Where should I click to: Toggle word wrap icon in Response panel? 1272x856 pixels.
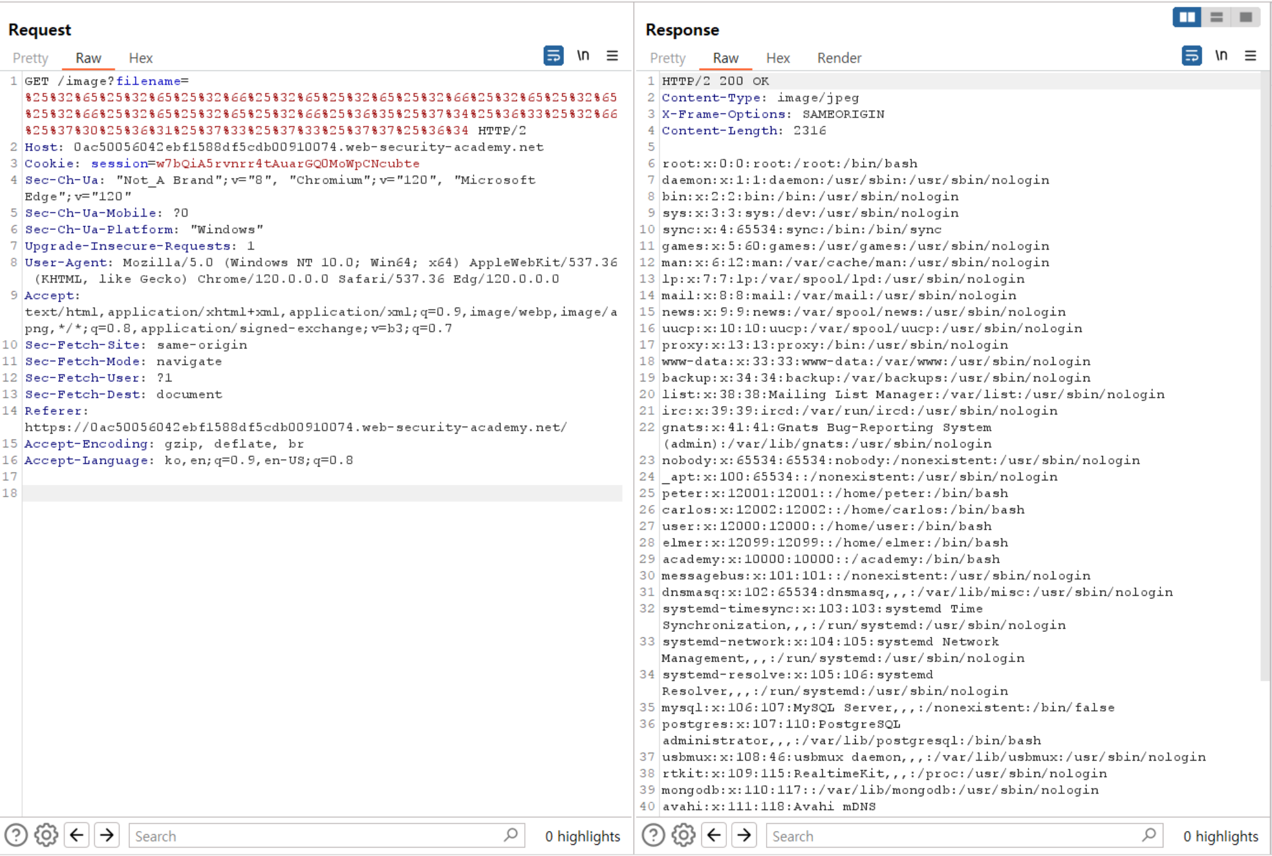(1191, 56)
